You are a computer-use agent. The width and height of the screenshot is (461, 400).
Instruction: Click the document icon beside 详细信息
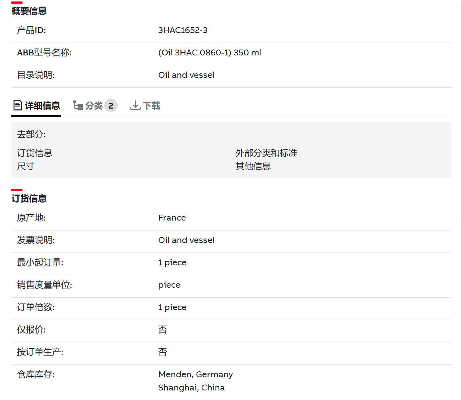18,105
